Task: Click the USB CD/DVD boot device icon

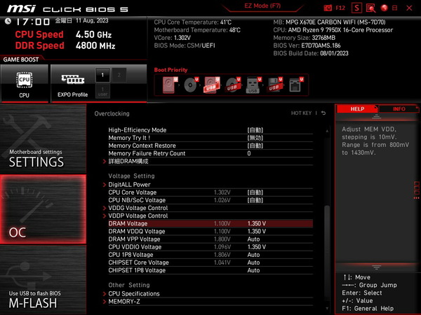Action: click(x=233, y=85)
